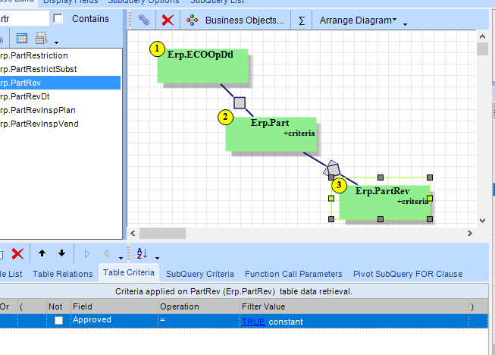This screenshot has height=355, width=495.
Task: Move criteria row down with down arrow
Action: (x=61, y=253)
